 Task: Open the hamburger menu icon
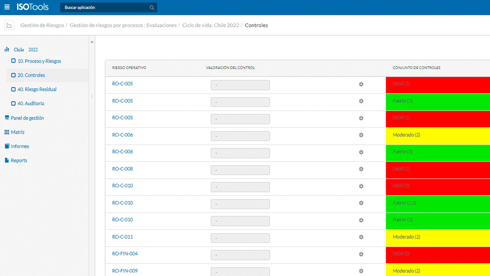pyautogui.click(x=7, y=7)
